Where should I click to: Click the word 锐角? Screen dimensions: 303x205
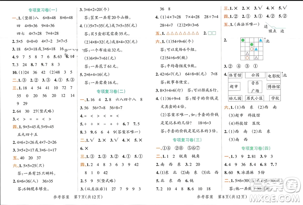click(x=183, y=156)
